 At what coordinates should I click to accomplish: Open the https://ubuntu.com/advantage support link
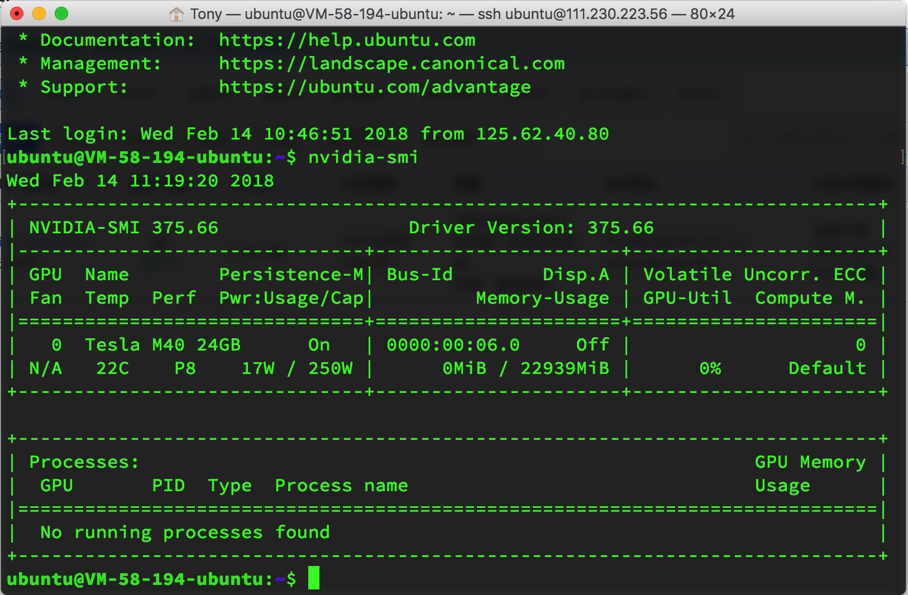[375, 87]
